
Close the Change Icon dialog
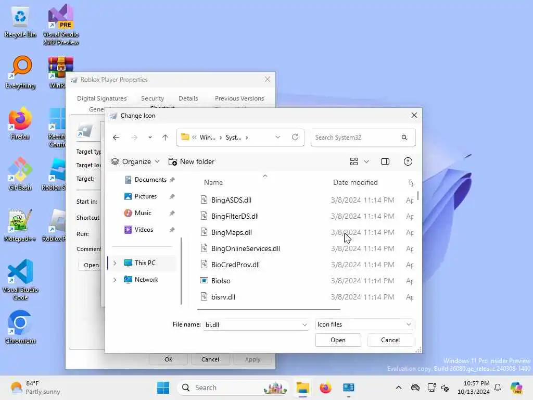coord(414,115)
